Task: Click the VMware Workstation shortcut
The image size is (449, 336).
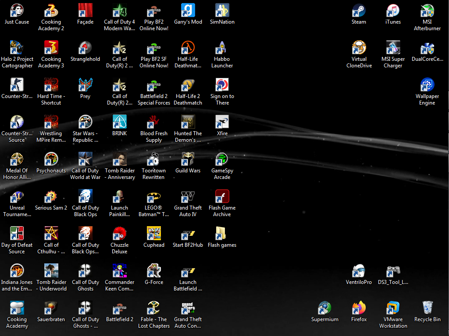Action: pyautogui.click(x=393, y=308)
